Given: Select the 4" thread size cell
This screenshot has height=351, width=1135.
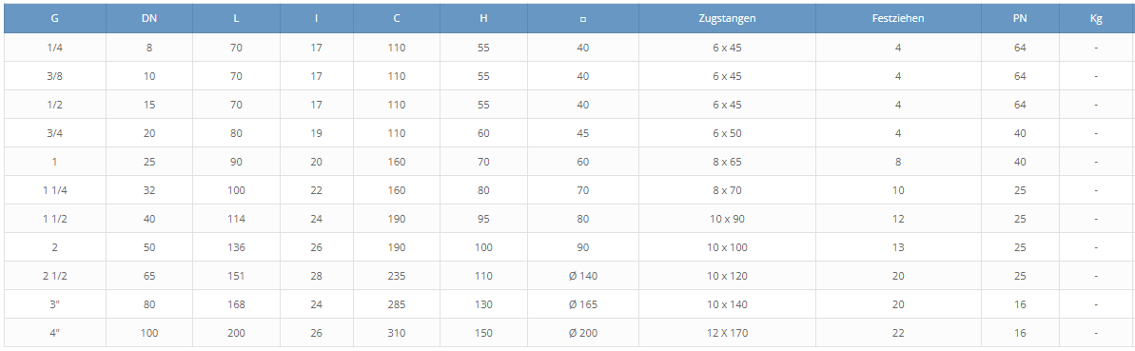Looking at the screenshot, I should [55, 333].
